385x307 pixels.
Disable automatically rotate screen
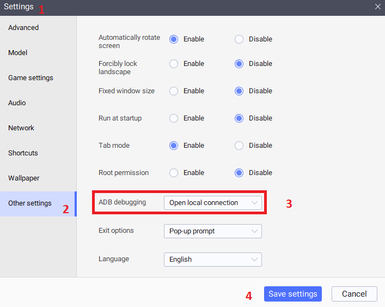click(x=239, y=39)
